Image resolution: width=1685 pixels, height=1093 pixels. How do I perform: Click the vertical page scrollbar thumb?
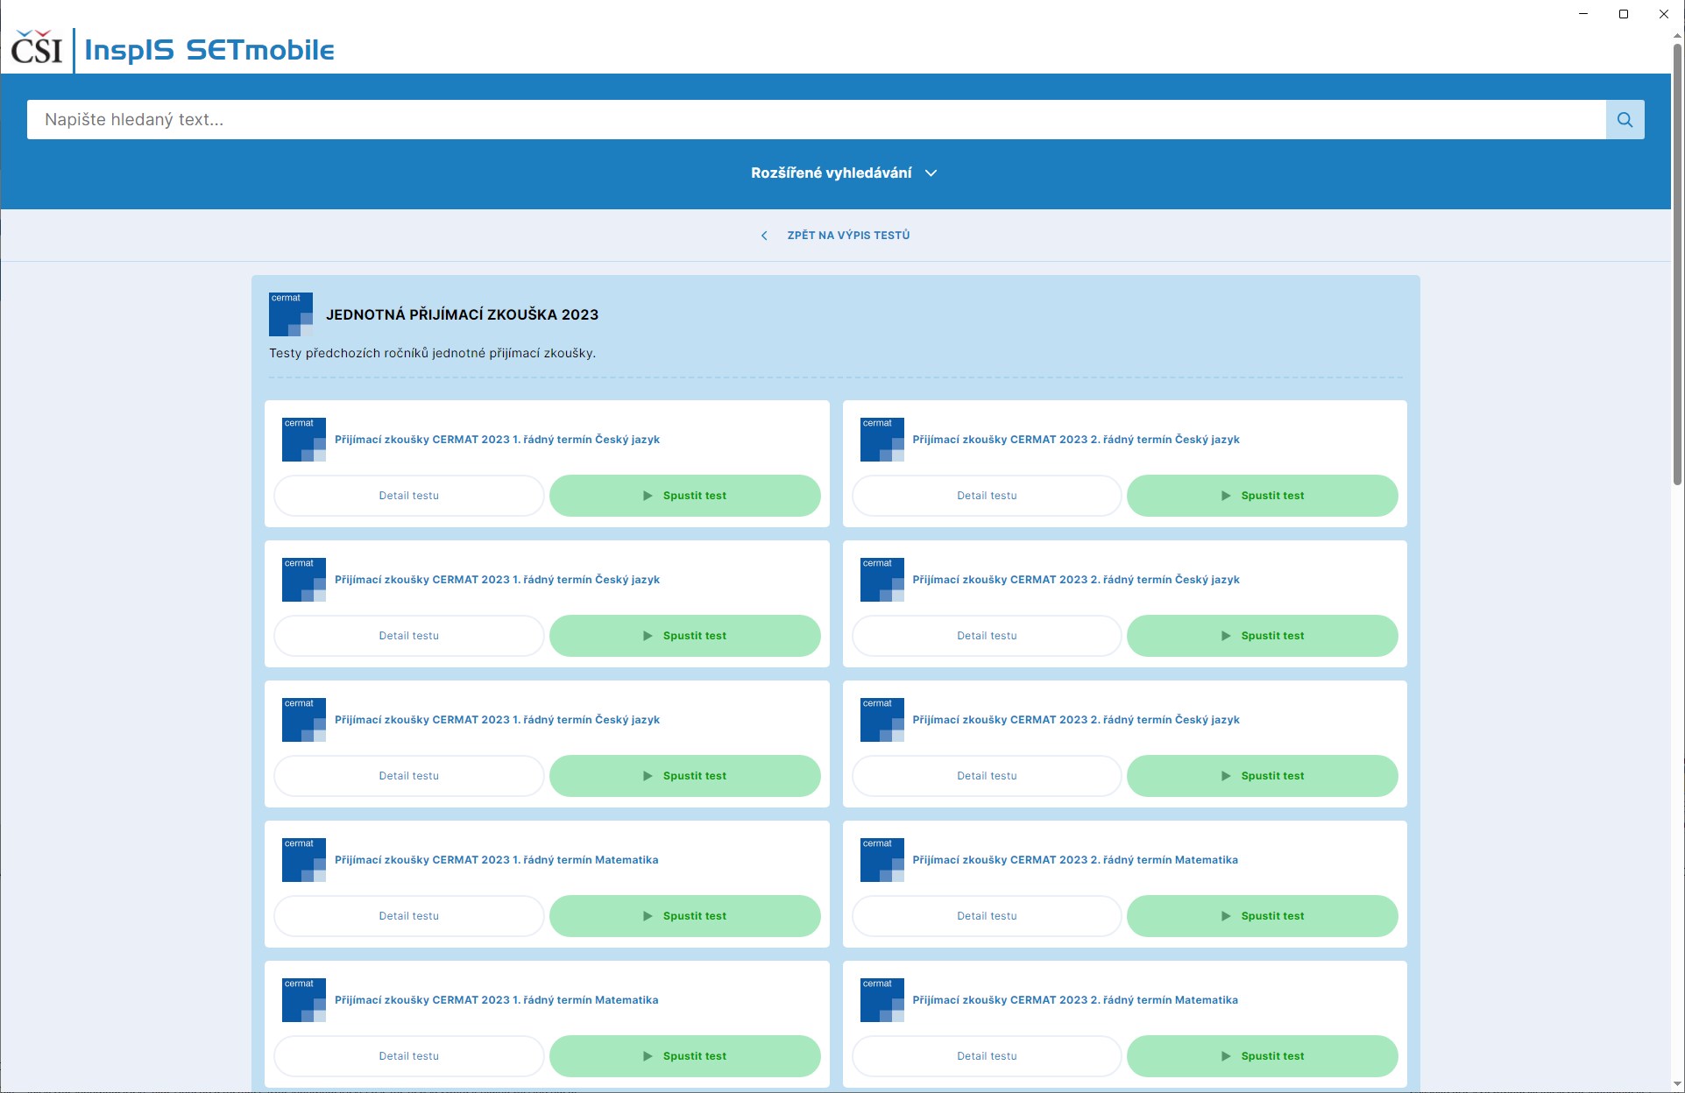(1677, 263)
